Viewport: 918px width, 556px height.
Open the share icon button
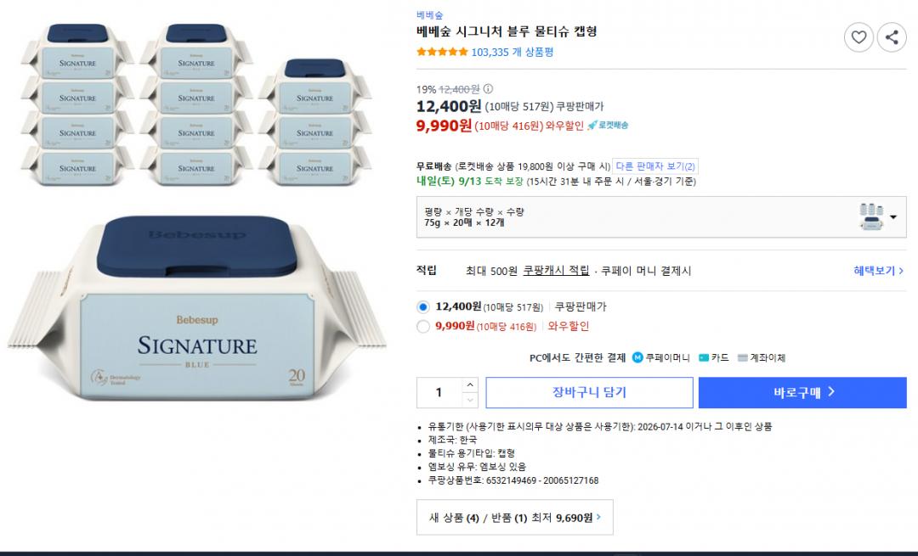tap(892, 37)
